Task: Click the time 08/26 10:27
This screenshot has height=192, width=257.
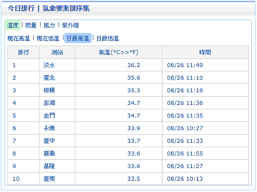Action: [x=185, y=128]
